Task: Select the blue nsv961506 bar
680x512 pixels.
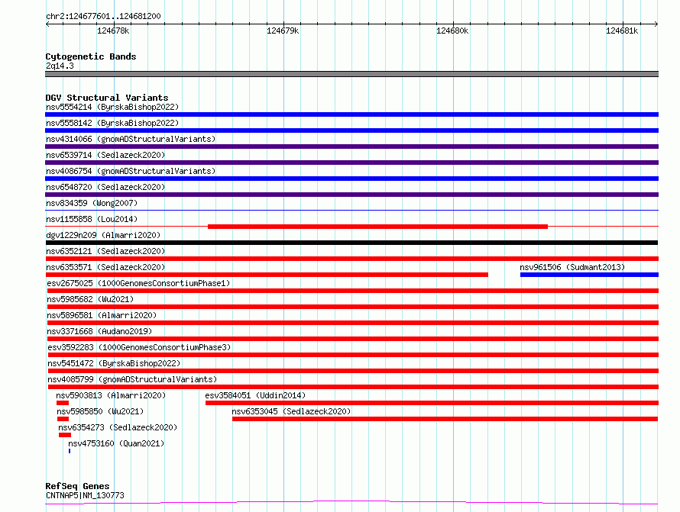Action: [589, 275]
